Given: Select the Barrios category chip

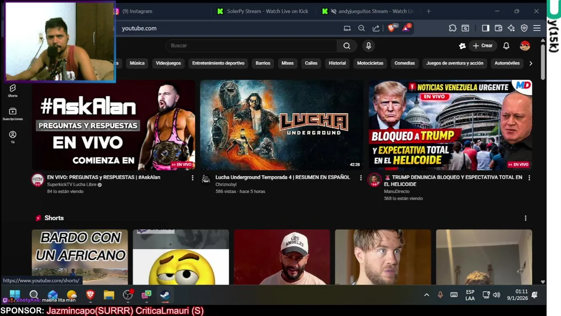Looking at the screenshot, I should 263,63.
